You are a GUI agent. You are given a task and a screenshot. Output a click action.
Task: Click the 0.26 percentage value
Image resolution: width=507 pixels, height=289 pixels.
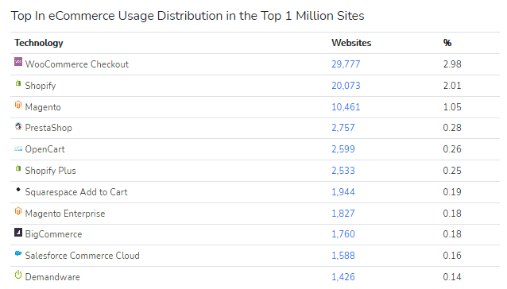point(452,149)
